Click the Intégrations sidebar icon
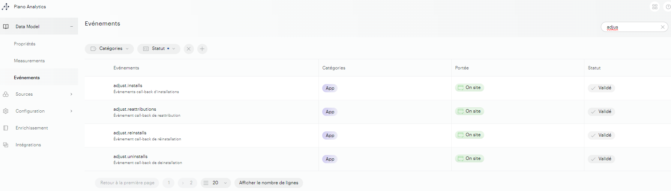 tap(6, 145)
